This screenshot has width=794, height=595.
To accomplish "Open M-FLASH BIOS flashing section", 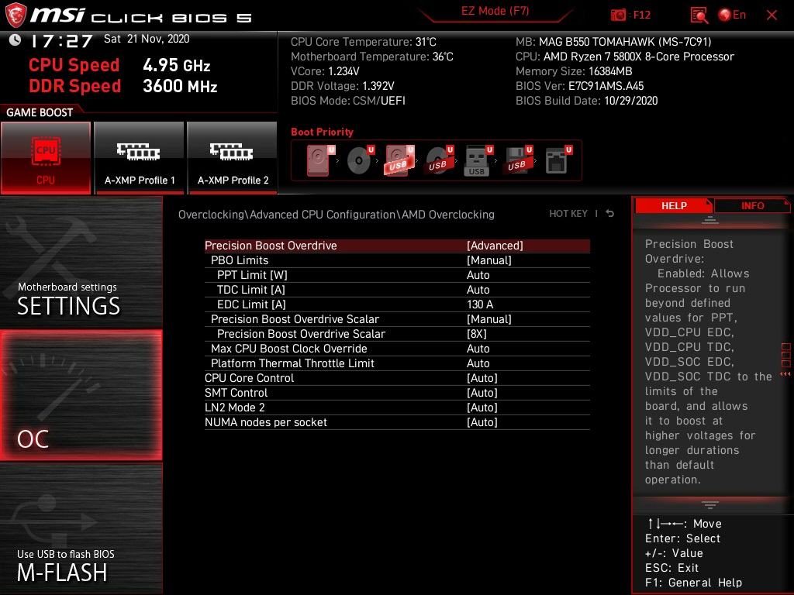I will coord(81,528).
